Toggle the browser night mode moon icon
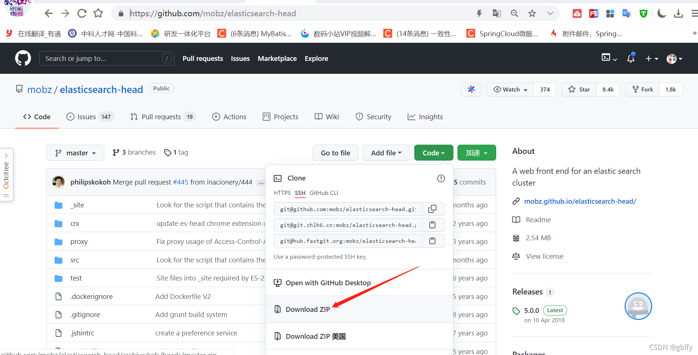The height and width of the screenshot is (355, 698). point(661,14)
